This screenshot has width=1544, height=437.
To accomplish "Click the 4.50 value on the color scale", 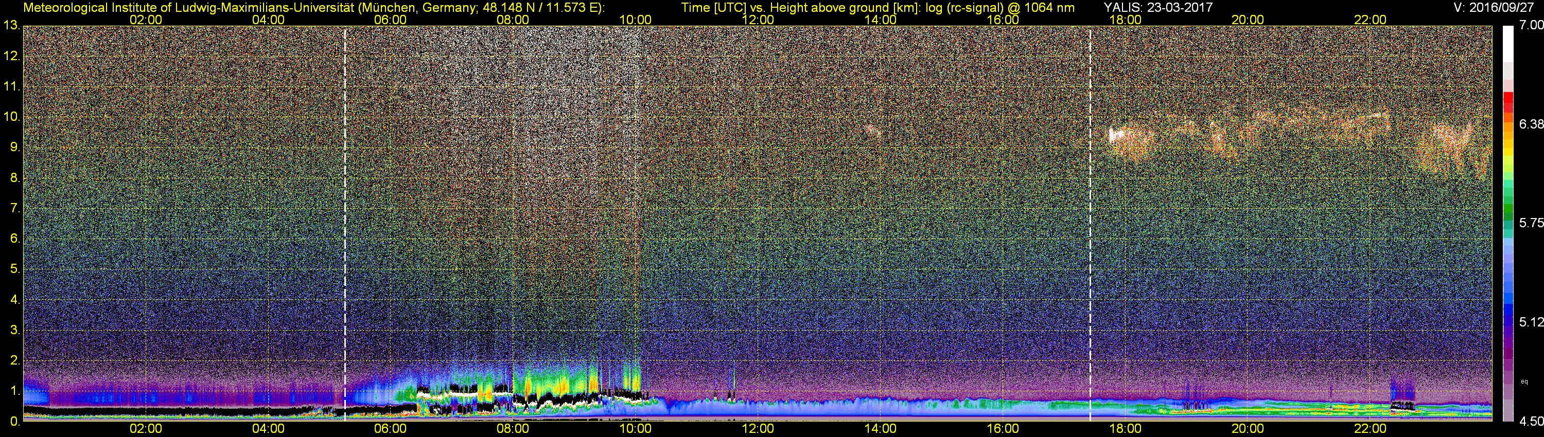I will click(1531, 422).
